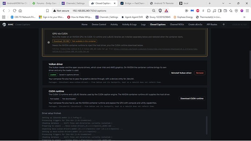Switch to the Channels | Settings tab
Image resolution: width=251 pixels, height=141 pixels.
(73, 3)
